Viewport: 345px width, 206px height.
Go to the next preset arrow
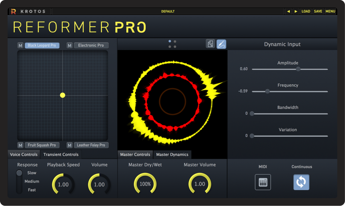[296, 11]
